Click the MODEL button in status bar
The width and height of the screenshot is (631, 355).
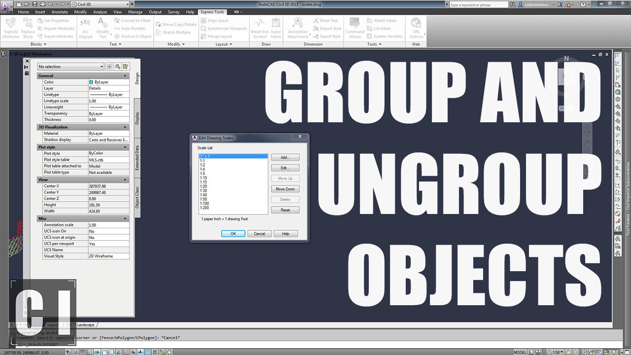tap(520, 352)
